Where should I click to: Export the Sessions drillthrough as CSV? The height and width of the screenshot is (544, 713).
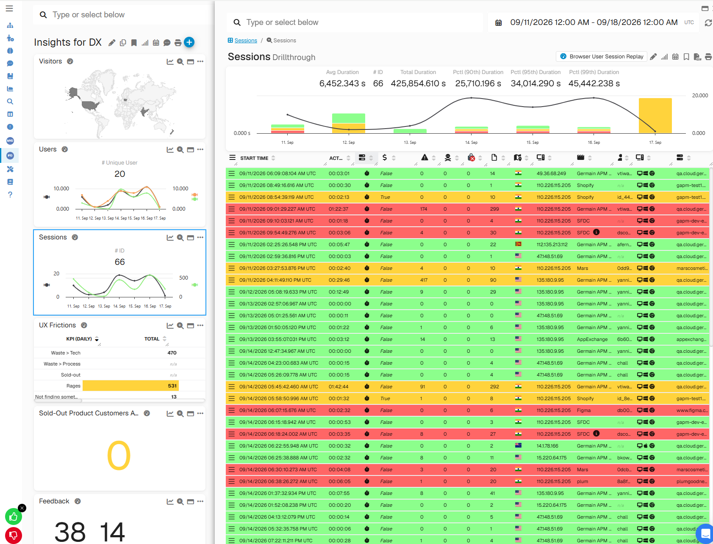coord(697,57)
